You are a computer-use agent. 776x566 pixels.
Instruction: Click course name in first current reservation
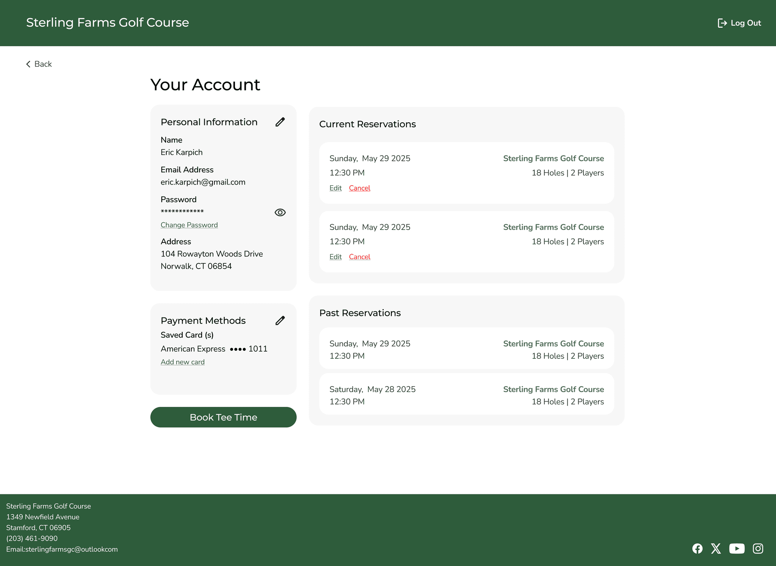point(554,158)
